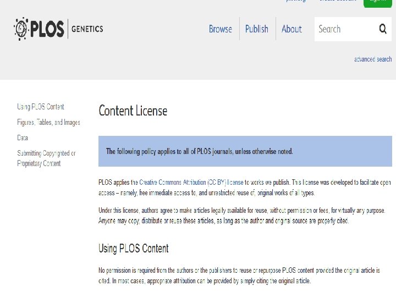Open the advanced search link

(x=373, y=59)
